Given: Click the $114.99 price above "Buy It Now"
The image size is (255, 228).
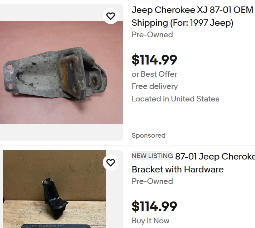Looking at the screenshot, I should coord(154,206).
